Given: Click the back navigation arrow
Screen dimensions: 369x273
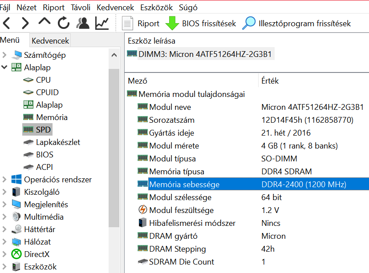Looking at the screenshot, I should [x=7, y=23].
